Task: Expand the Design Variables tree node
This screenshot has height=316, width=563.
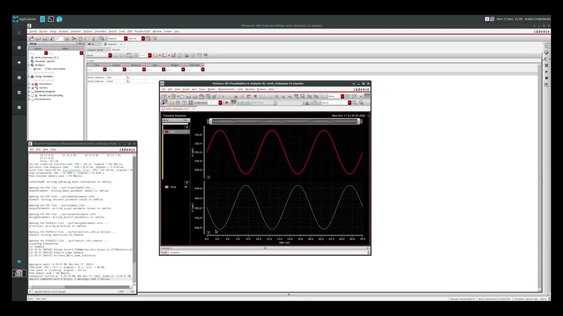Action: (29, 76)
